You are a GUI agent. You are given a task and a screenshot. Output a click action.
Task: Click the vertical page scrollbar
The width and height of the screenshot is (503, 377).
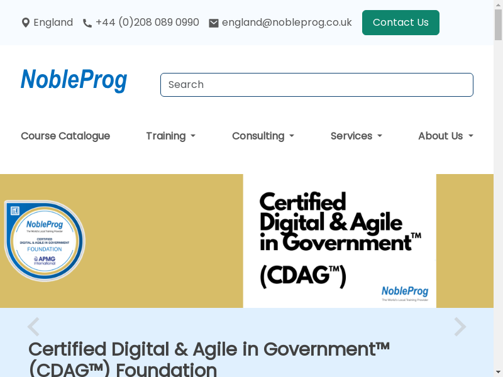pyautogui.click(x=499, y=188)
